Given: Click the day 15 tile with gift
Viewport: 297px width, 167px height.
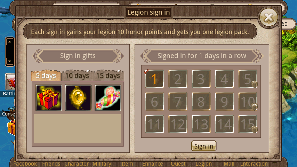Looking at the screenshot, I should (248, 124).
